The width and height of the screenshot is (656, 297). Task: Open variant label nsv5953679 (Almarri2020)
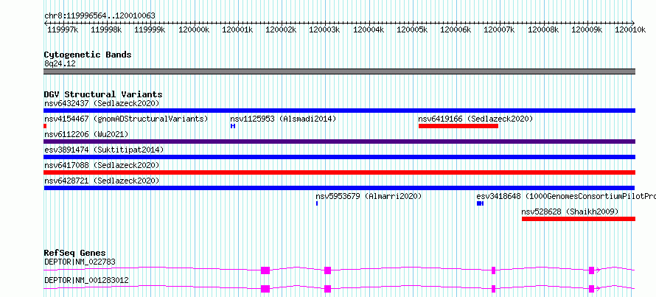[369, 196]
